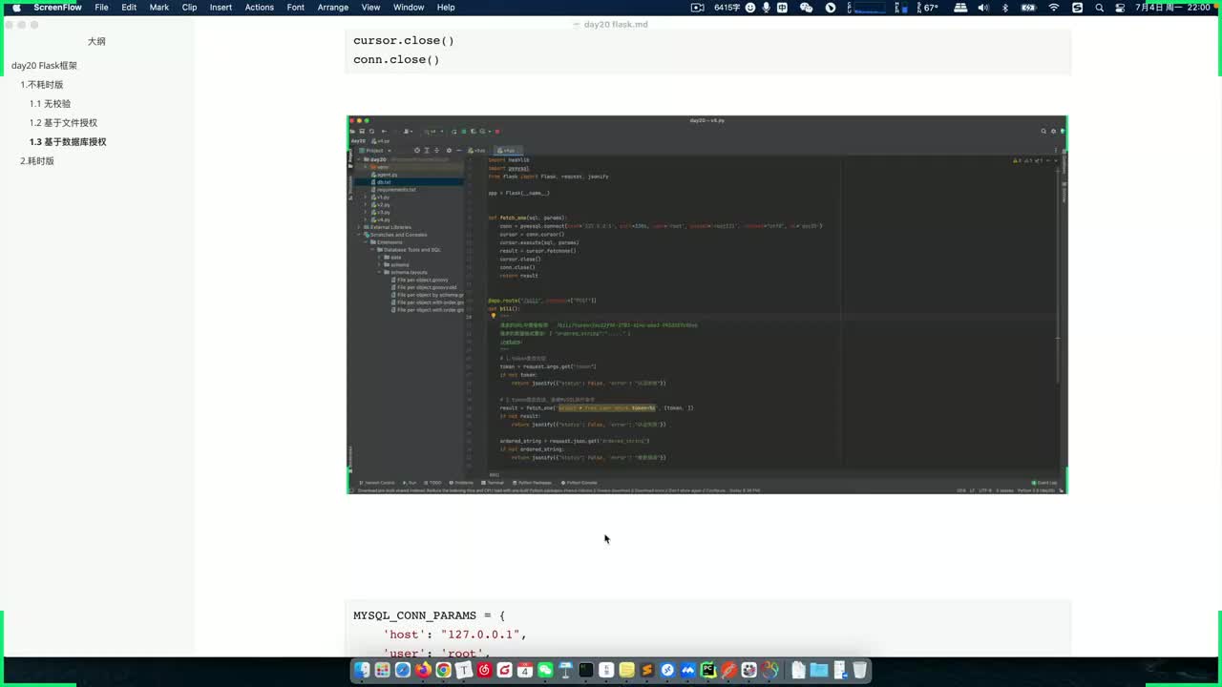Image resolution: width=1222 pixels, height=687 pixels.
Task: Open NetEase Music from the Dock
Action: [x=484, y=670]
